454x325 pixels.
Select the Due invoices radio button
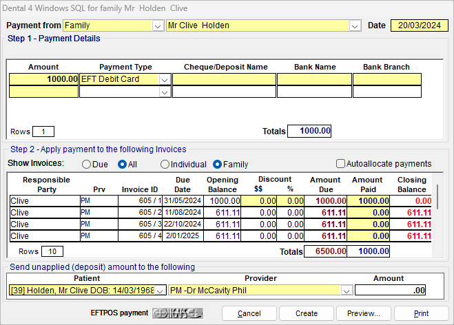tap(86, 165)
